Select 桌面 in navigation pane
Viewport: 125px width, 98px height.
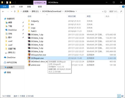[x=10, y=22]
